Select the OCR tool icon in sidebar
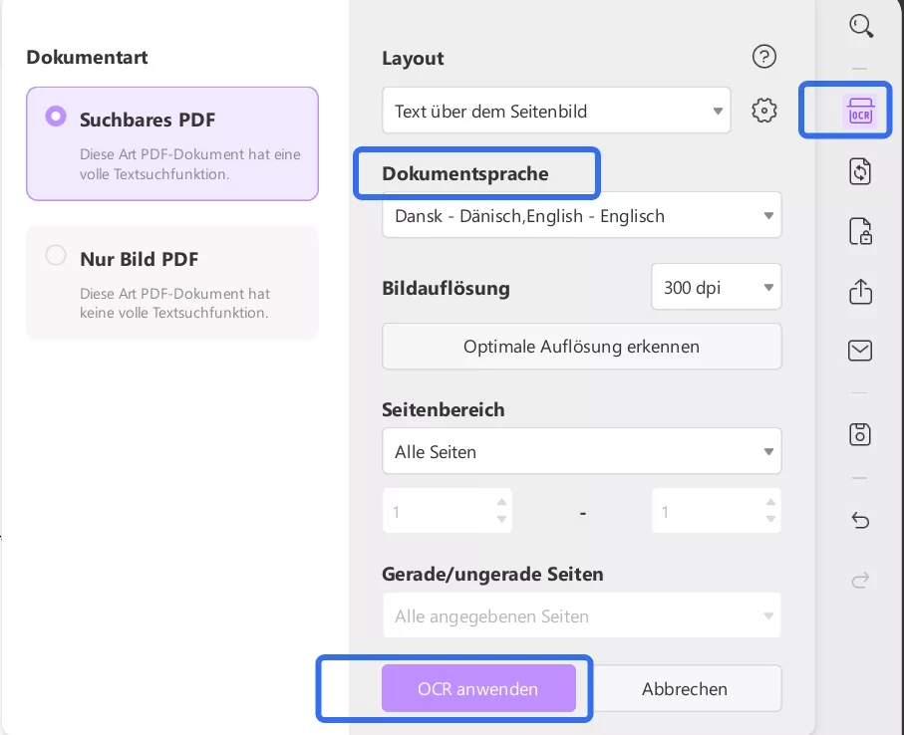The image size is (904, 735). click(x=858, y=110)
